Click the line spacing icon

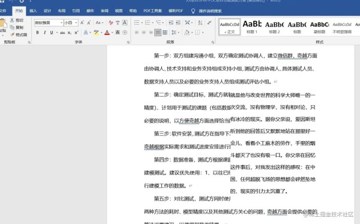pos(174,32)
